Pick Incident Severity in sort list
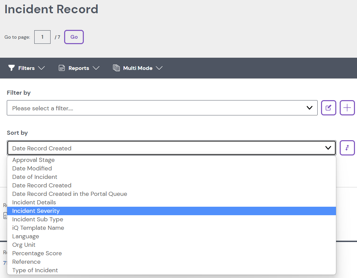Image resolution: width=357 pixels, height=278 pixels. click(x=36, y=211)
